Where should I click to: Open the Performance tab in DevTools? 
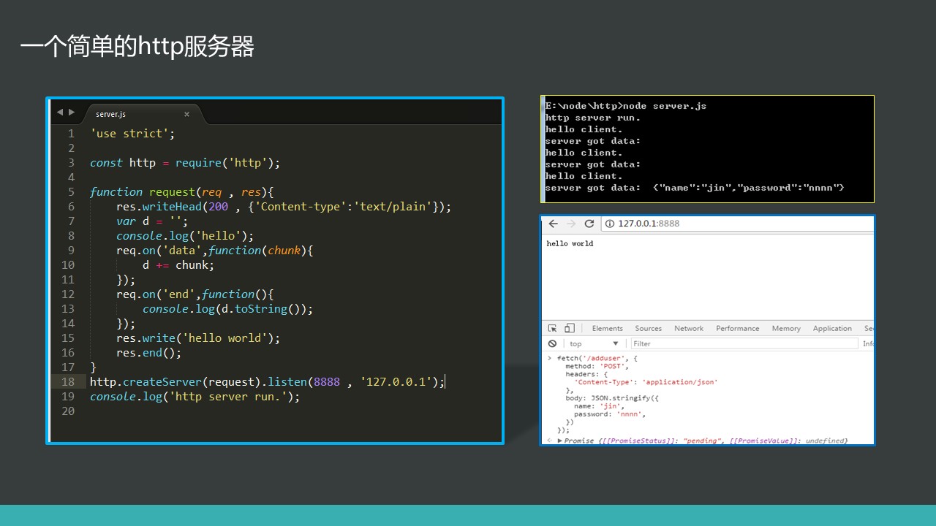(738, 329)
